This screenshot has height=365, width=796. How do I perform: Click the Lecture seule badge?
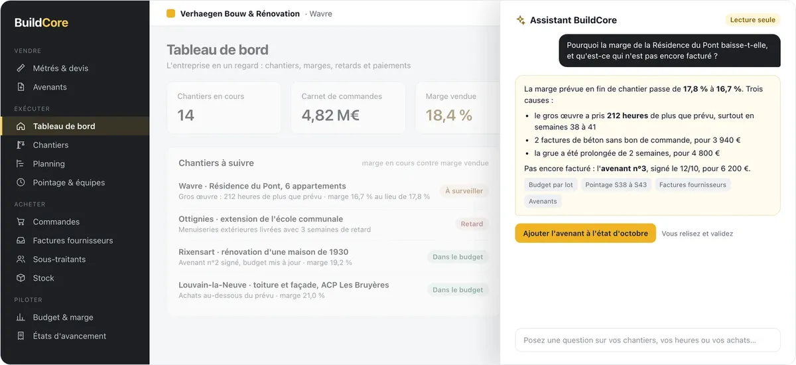[752, 20]
